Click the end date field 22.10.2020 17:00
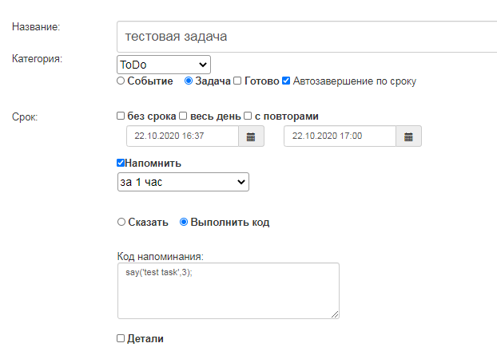The height and width of the screenshot is (355, 497). point(340,136)
